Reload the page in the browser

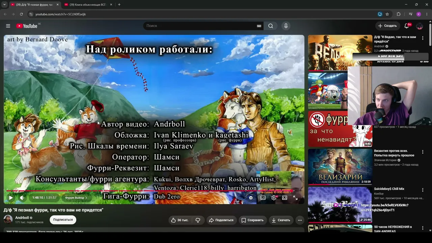(x=21, y=14)
